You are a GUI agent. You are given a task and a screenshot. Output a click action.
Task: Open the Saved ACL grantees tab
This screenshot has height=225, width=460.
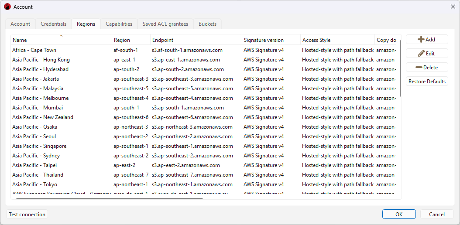tap(165, 24)
